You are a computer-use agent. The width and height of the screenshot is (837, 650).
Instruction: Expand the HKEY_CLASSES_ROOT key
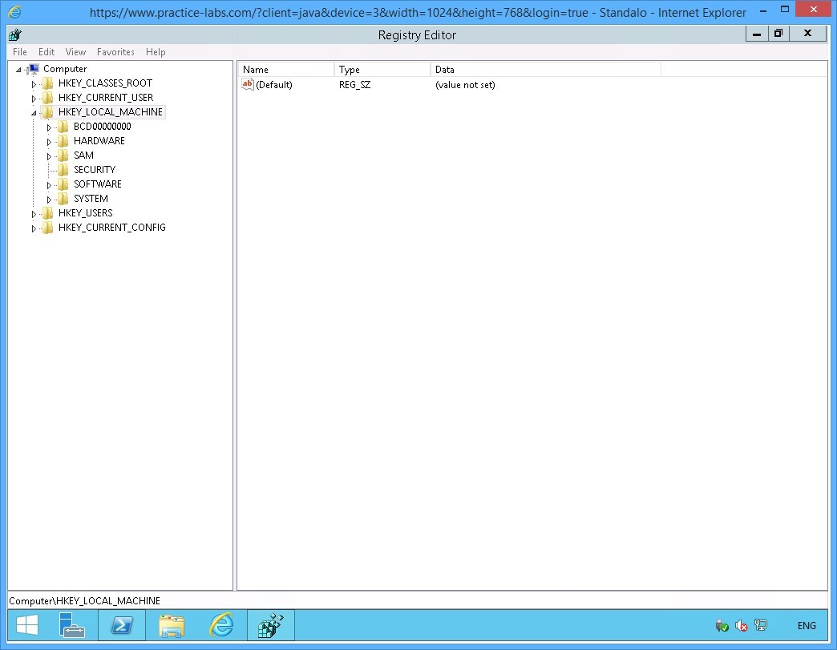tap(34, 83)
